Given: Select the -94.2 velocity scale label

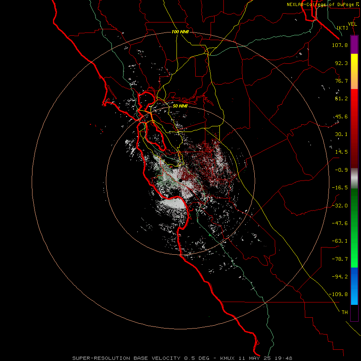Looking at the screenshot, I should (x=340, y=277).
